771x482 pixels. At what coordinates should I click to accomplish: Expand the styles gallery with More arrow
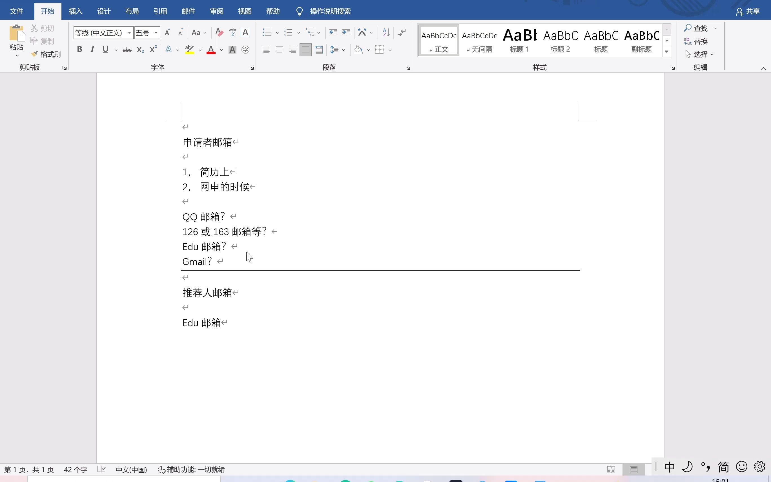pyautogui.click(x=666, y=51)
